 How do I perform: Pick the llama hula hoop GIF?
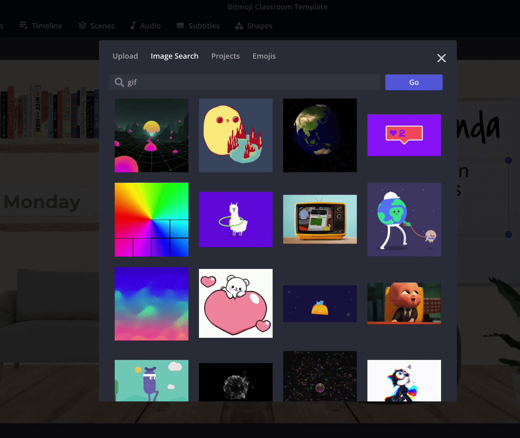(236, 220)
